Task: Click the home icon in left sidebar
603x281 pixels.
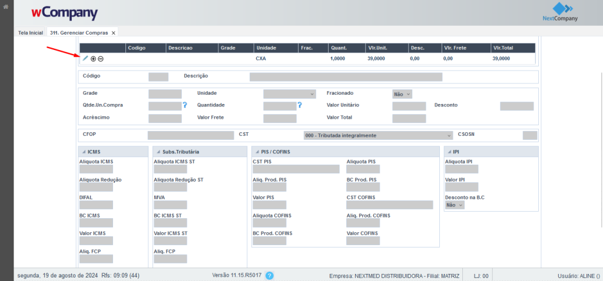Action: pos(6,7)
